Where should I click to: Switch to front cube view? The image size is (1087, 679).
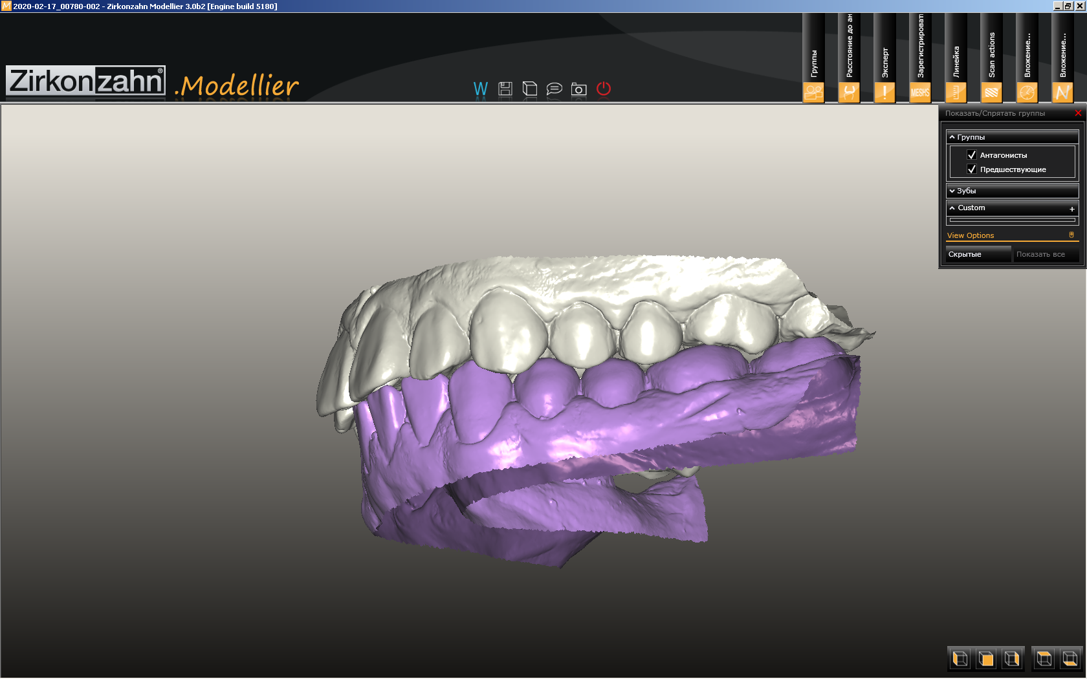(x=986, y=659)
